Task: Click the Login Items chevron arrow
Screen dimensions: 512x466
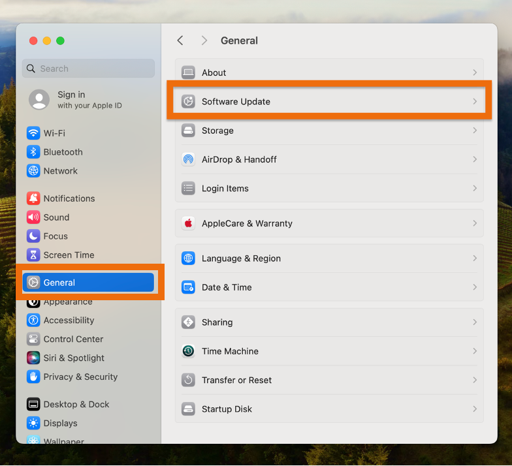Action: click(x=475, y=188)
